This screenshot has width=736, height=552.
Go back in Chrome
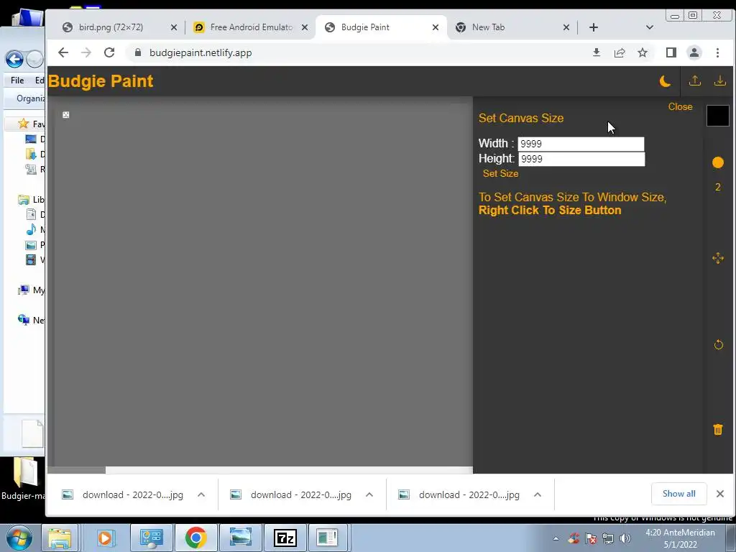pyautogui.click(x=63, y=52)
